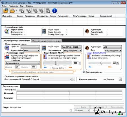Expand the arrow beside the open folder icon

[17, 11]
